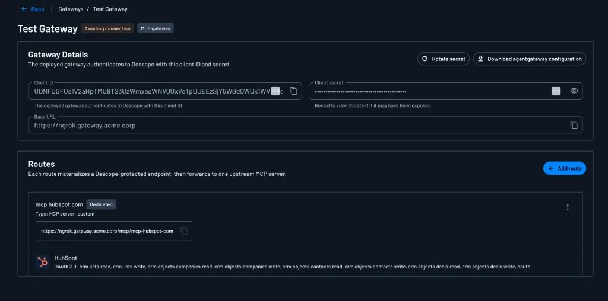Click Rotate secret button
608x301 pixels.
pyautogui.click(x=444, y=59)
